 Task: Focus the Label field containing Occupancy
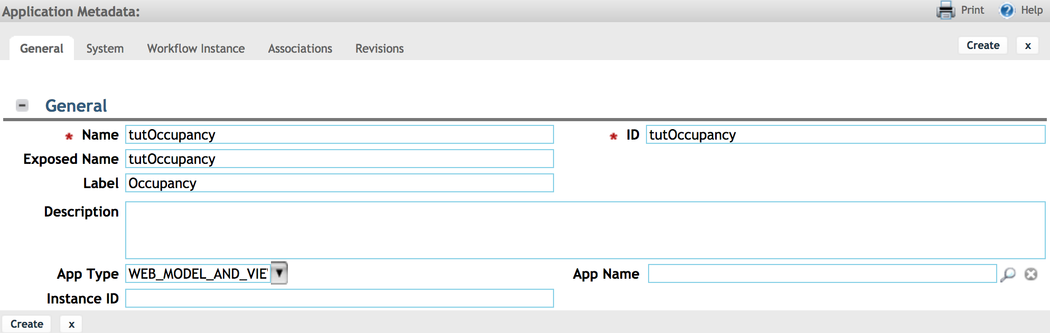tap(340, 183)
